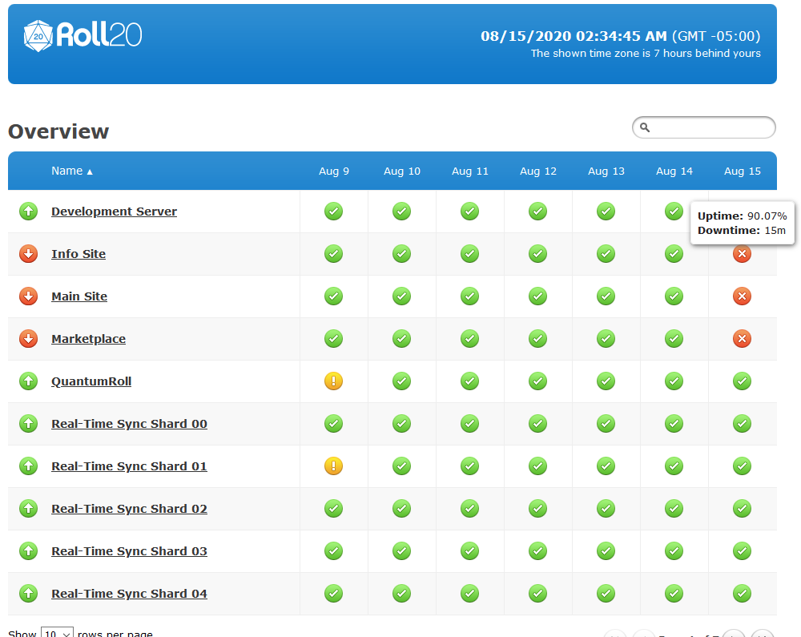Screen dimensions: 801x637
Task: Click Shard 02's green check for Aug 14
Action: pos(674,508)
